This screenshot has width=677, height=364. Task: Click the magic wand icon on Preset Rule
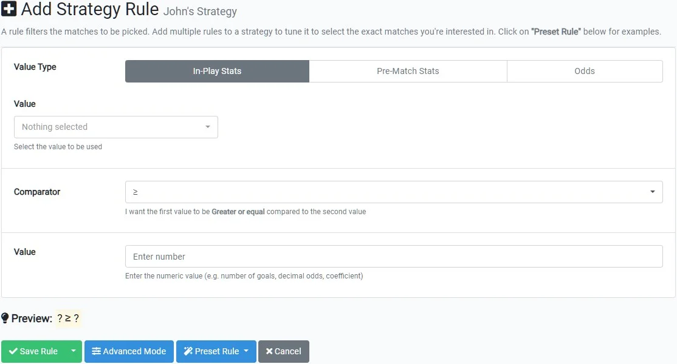188,351
